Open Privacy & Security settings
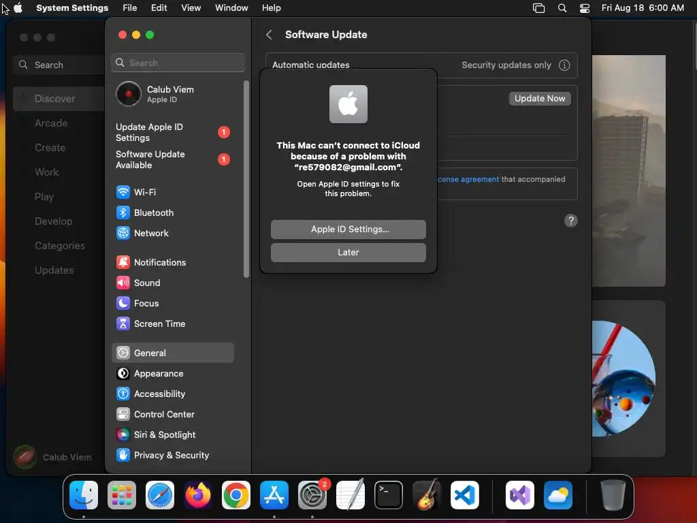This screenshot has height=523, width=697. point(172,456)
